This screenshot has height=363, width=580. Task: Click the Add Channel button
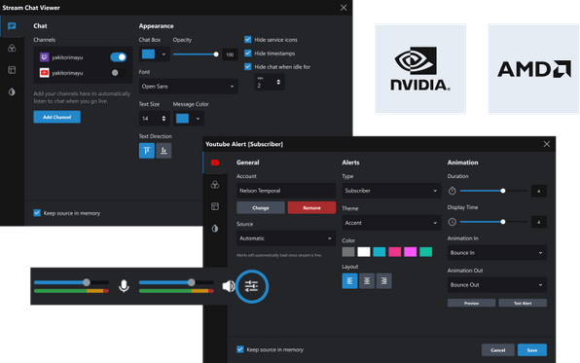click(57, 117)
